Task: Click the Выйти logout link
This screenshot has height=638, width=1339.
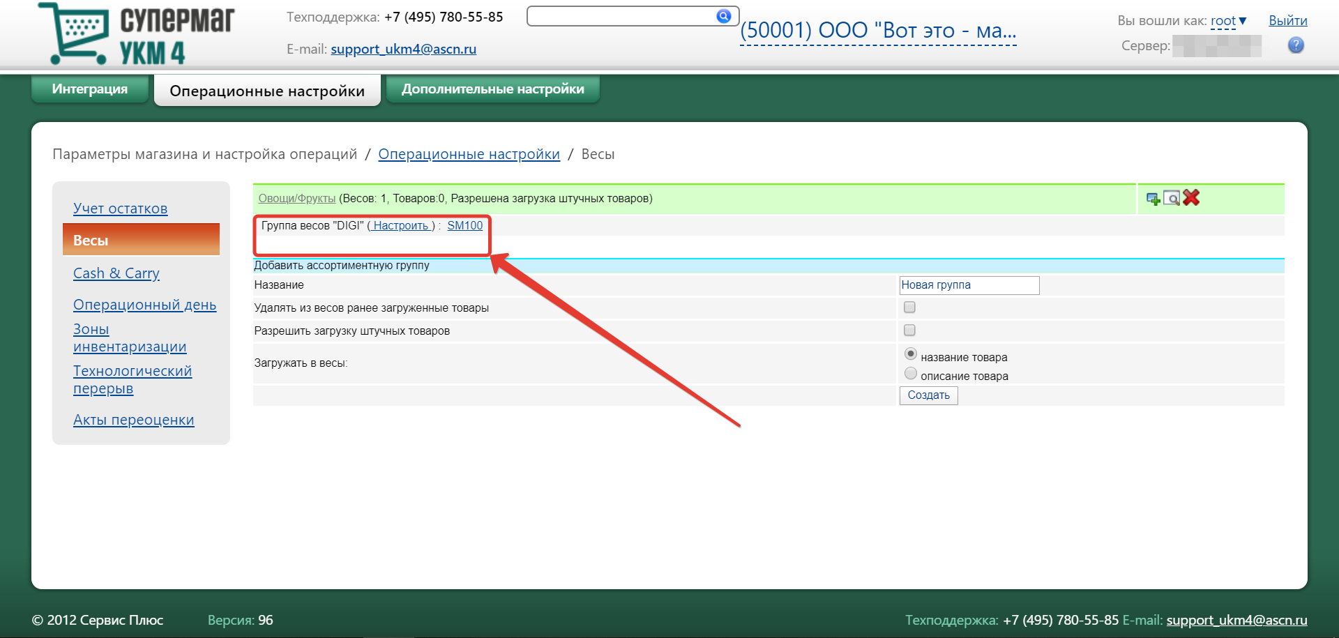Action: (1287, 21)
